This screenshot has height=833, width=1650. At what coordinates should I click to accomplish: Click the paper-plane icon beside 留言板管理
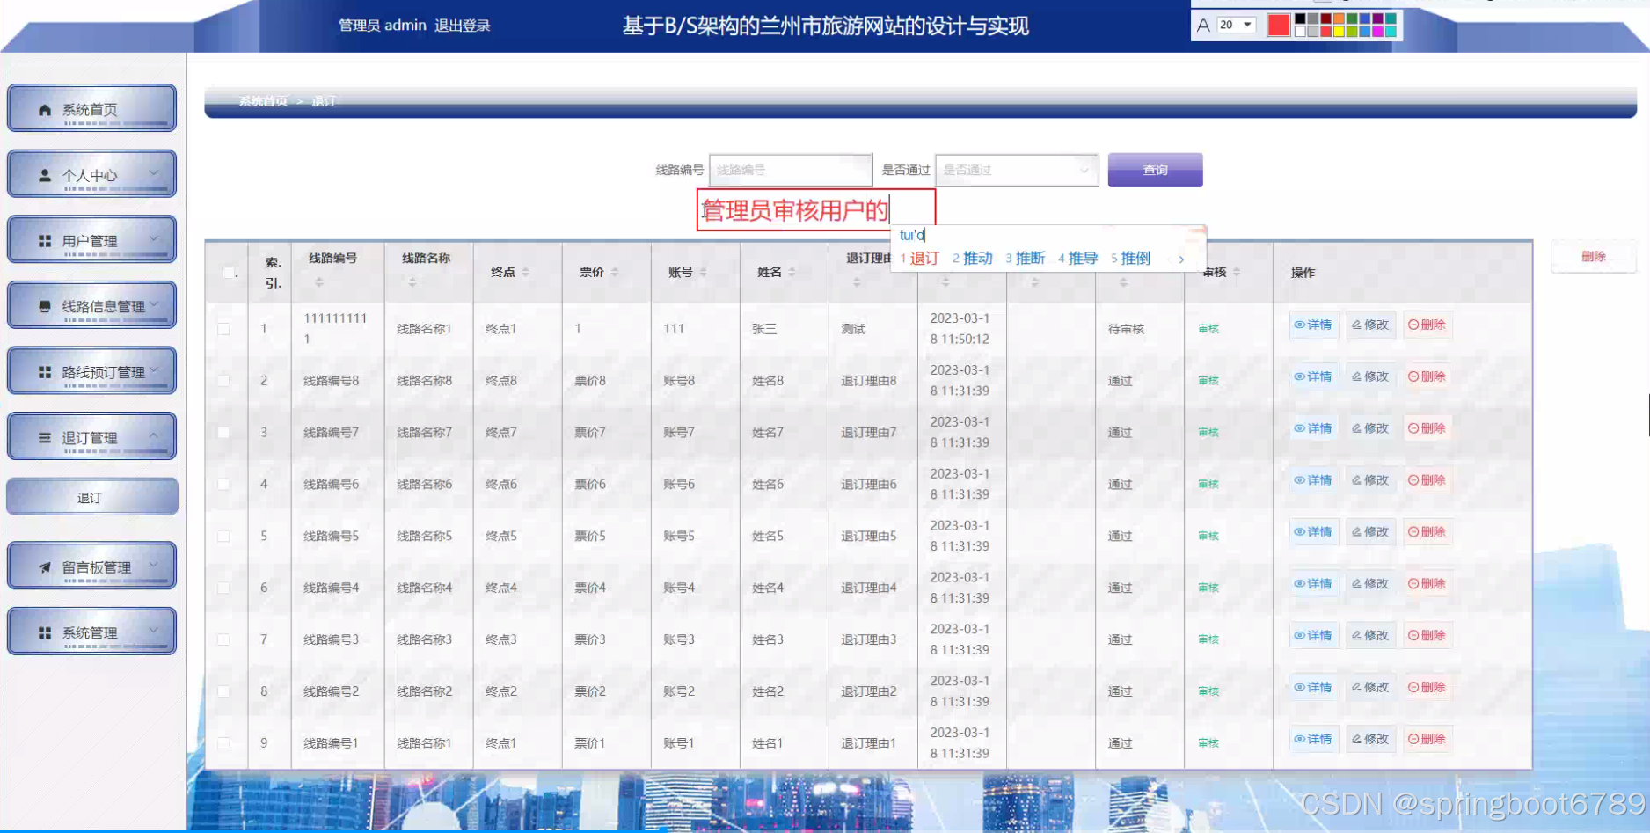(x=45, y=567)
